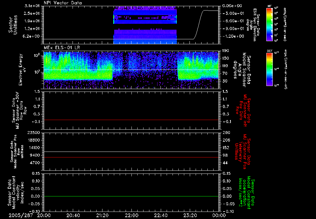Click the '152' telemetry tick value
Screen dimensions: 316x219
point(226,148)
